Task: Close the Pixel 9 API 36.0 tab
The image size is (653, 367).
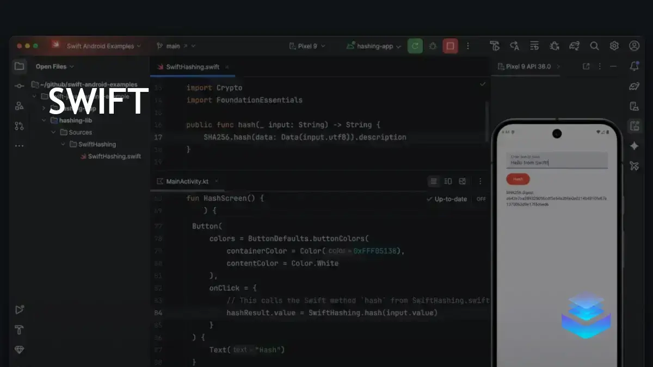Action: click(x=558, y=66)
